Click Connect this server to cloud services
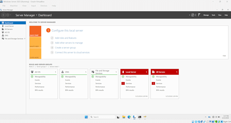This screenshot has width=231, height=123. [72, 52]
